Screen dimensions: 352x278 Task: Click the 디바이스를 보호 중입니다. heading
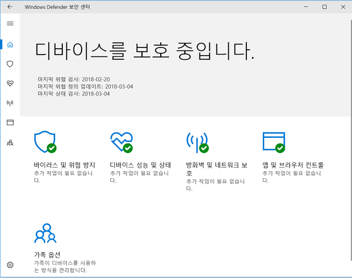(145, 51)
